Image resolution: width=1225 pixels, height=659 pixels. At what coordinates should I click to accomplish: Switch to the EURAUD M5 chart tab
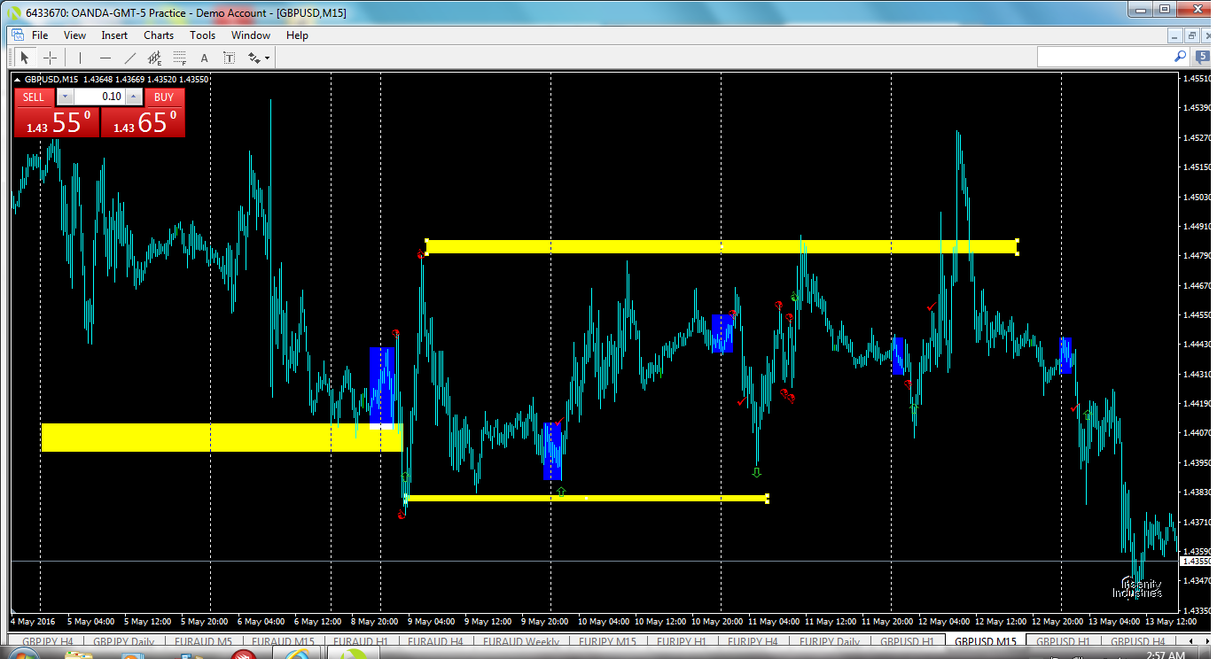click(201, 642)
